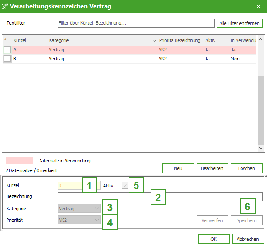Click the Bezeichnung column header
267x248 pixels.
pos(187,40)
